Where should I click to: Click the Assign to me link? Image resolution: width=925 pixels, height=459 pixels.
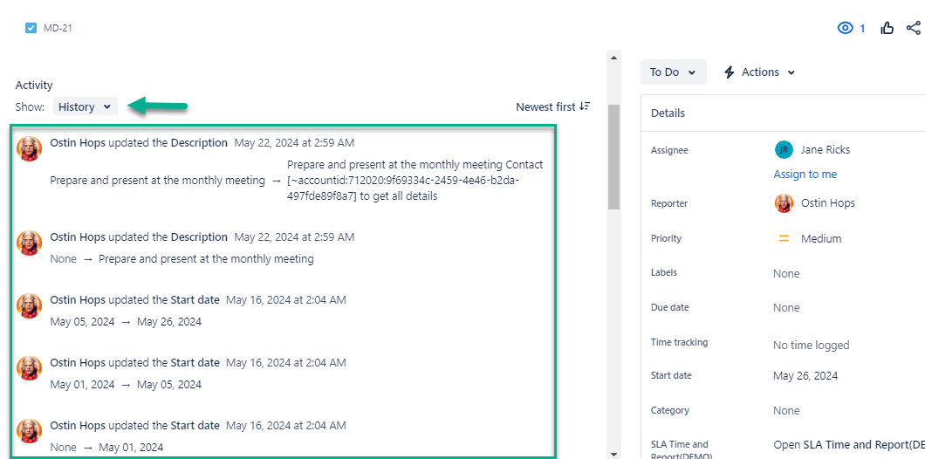click(x=805, y=175)
